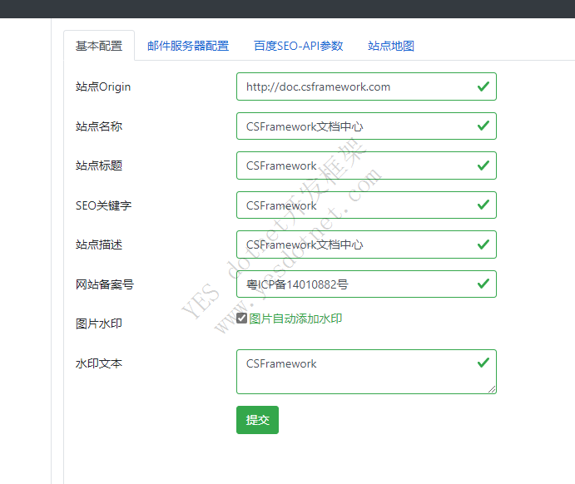Click the 站点名称 input field
Image resolution: width=575 pixels, height=484 pixels.
[366, 126]
